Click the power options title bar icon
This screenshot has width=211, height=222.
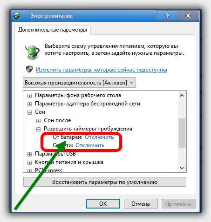click(17, 16)
